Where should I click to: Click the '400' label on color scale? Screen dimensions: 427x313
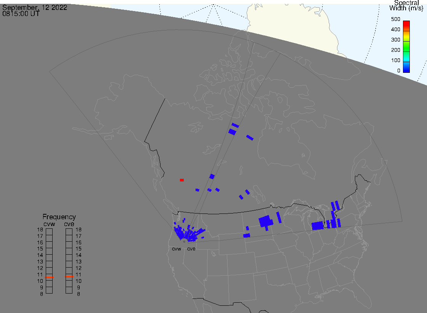396,29
